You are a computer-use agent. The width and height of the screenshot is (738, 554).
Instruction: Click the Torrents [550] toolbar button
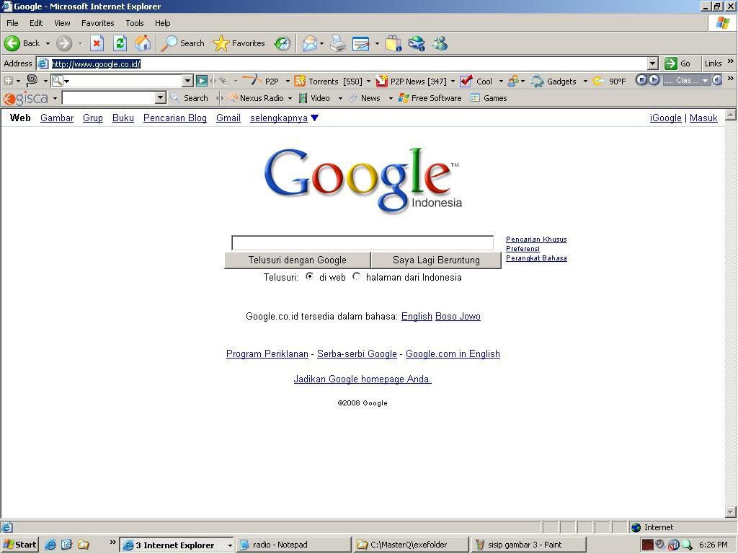pos(329,81)
